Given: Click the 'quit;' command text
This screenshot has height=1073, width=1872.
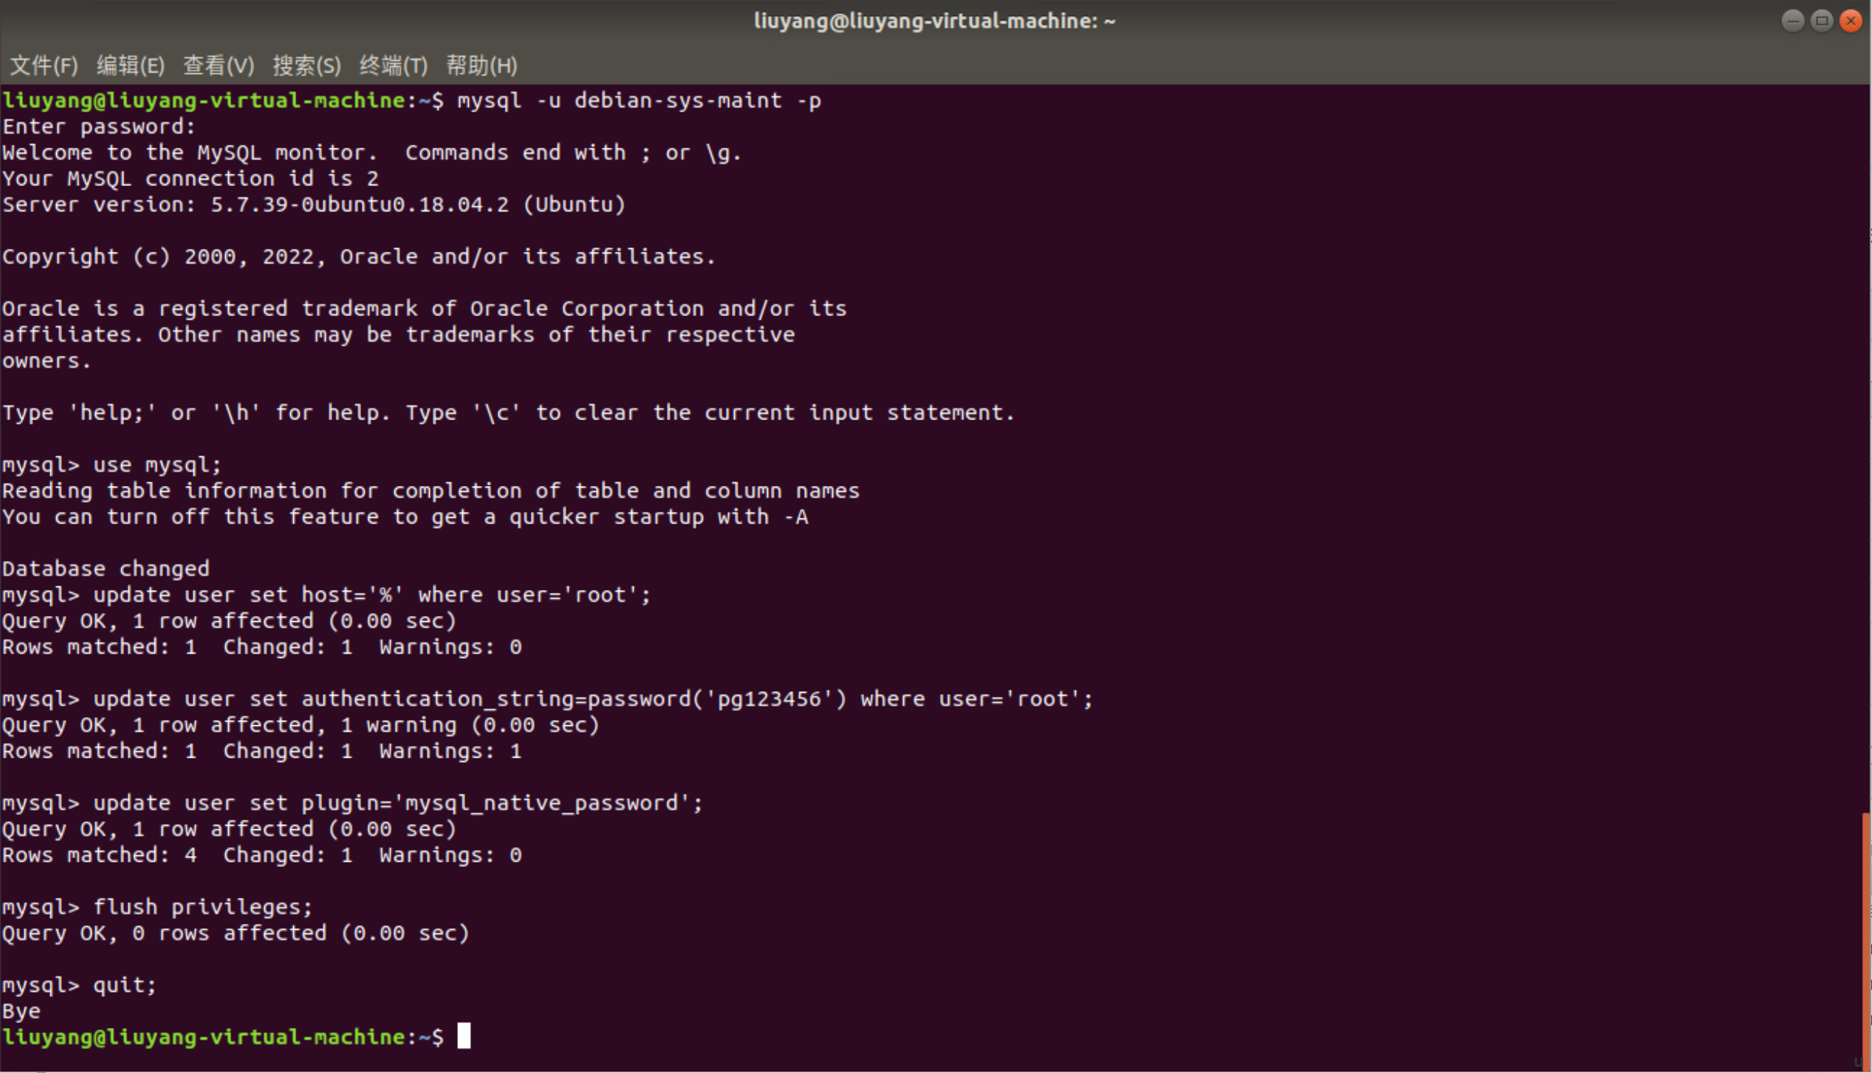Looking at the screenshot, I should [125, 984].
